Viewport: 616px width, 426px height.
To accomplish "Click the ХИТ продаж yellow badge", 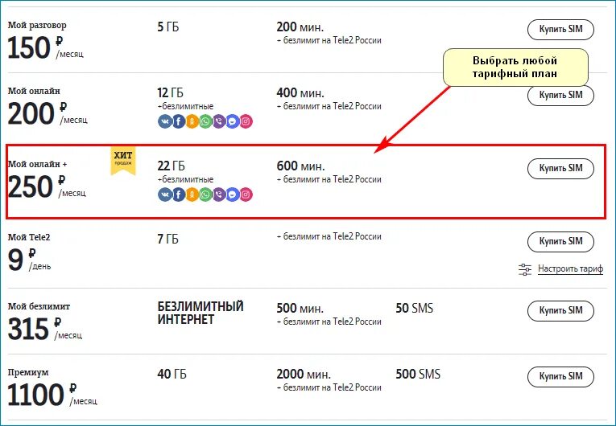I will point(123,161).
